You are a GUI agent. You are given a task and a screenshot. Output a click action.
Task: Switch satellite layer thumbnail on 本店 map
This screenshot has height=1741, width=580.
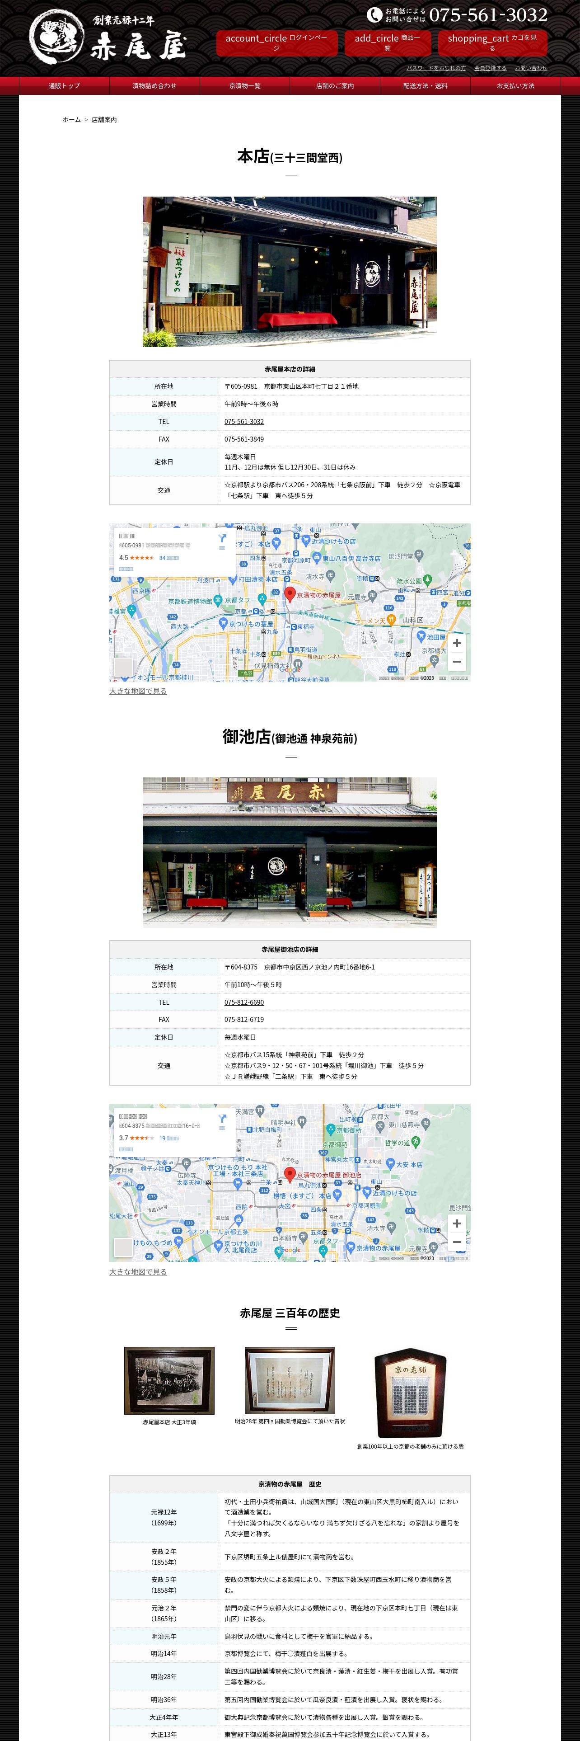click(123, 666)
